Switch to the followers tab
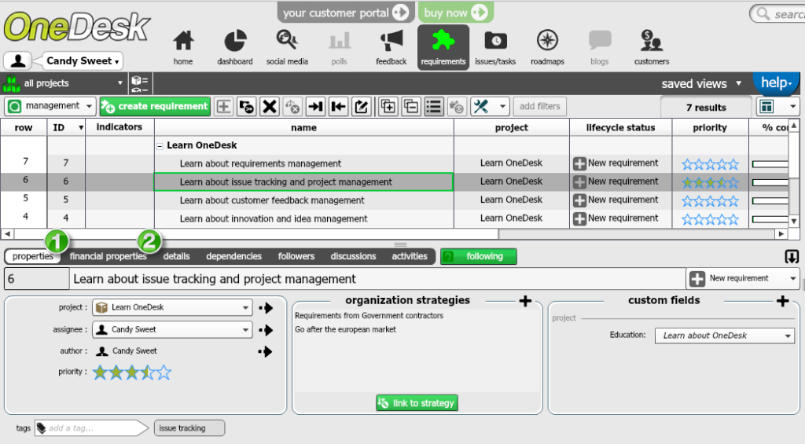This screenshot has width=805, height=444. point(296,256)
